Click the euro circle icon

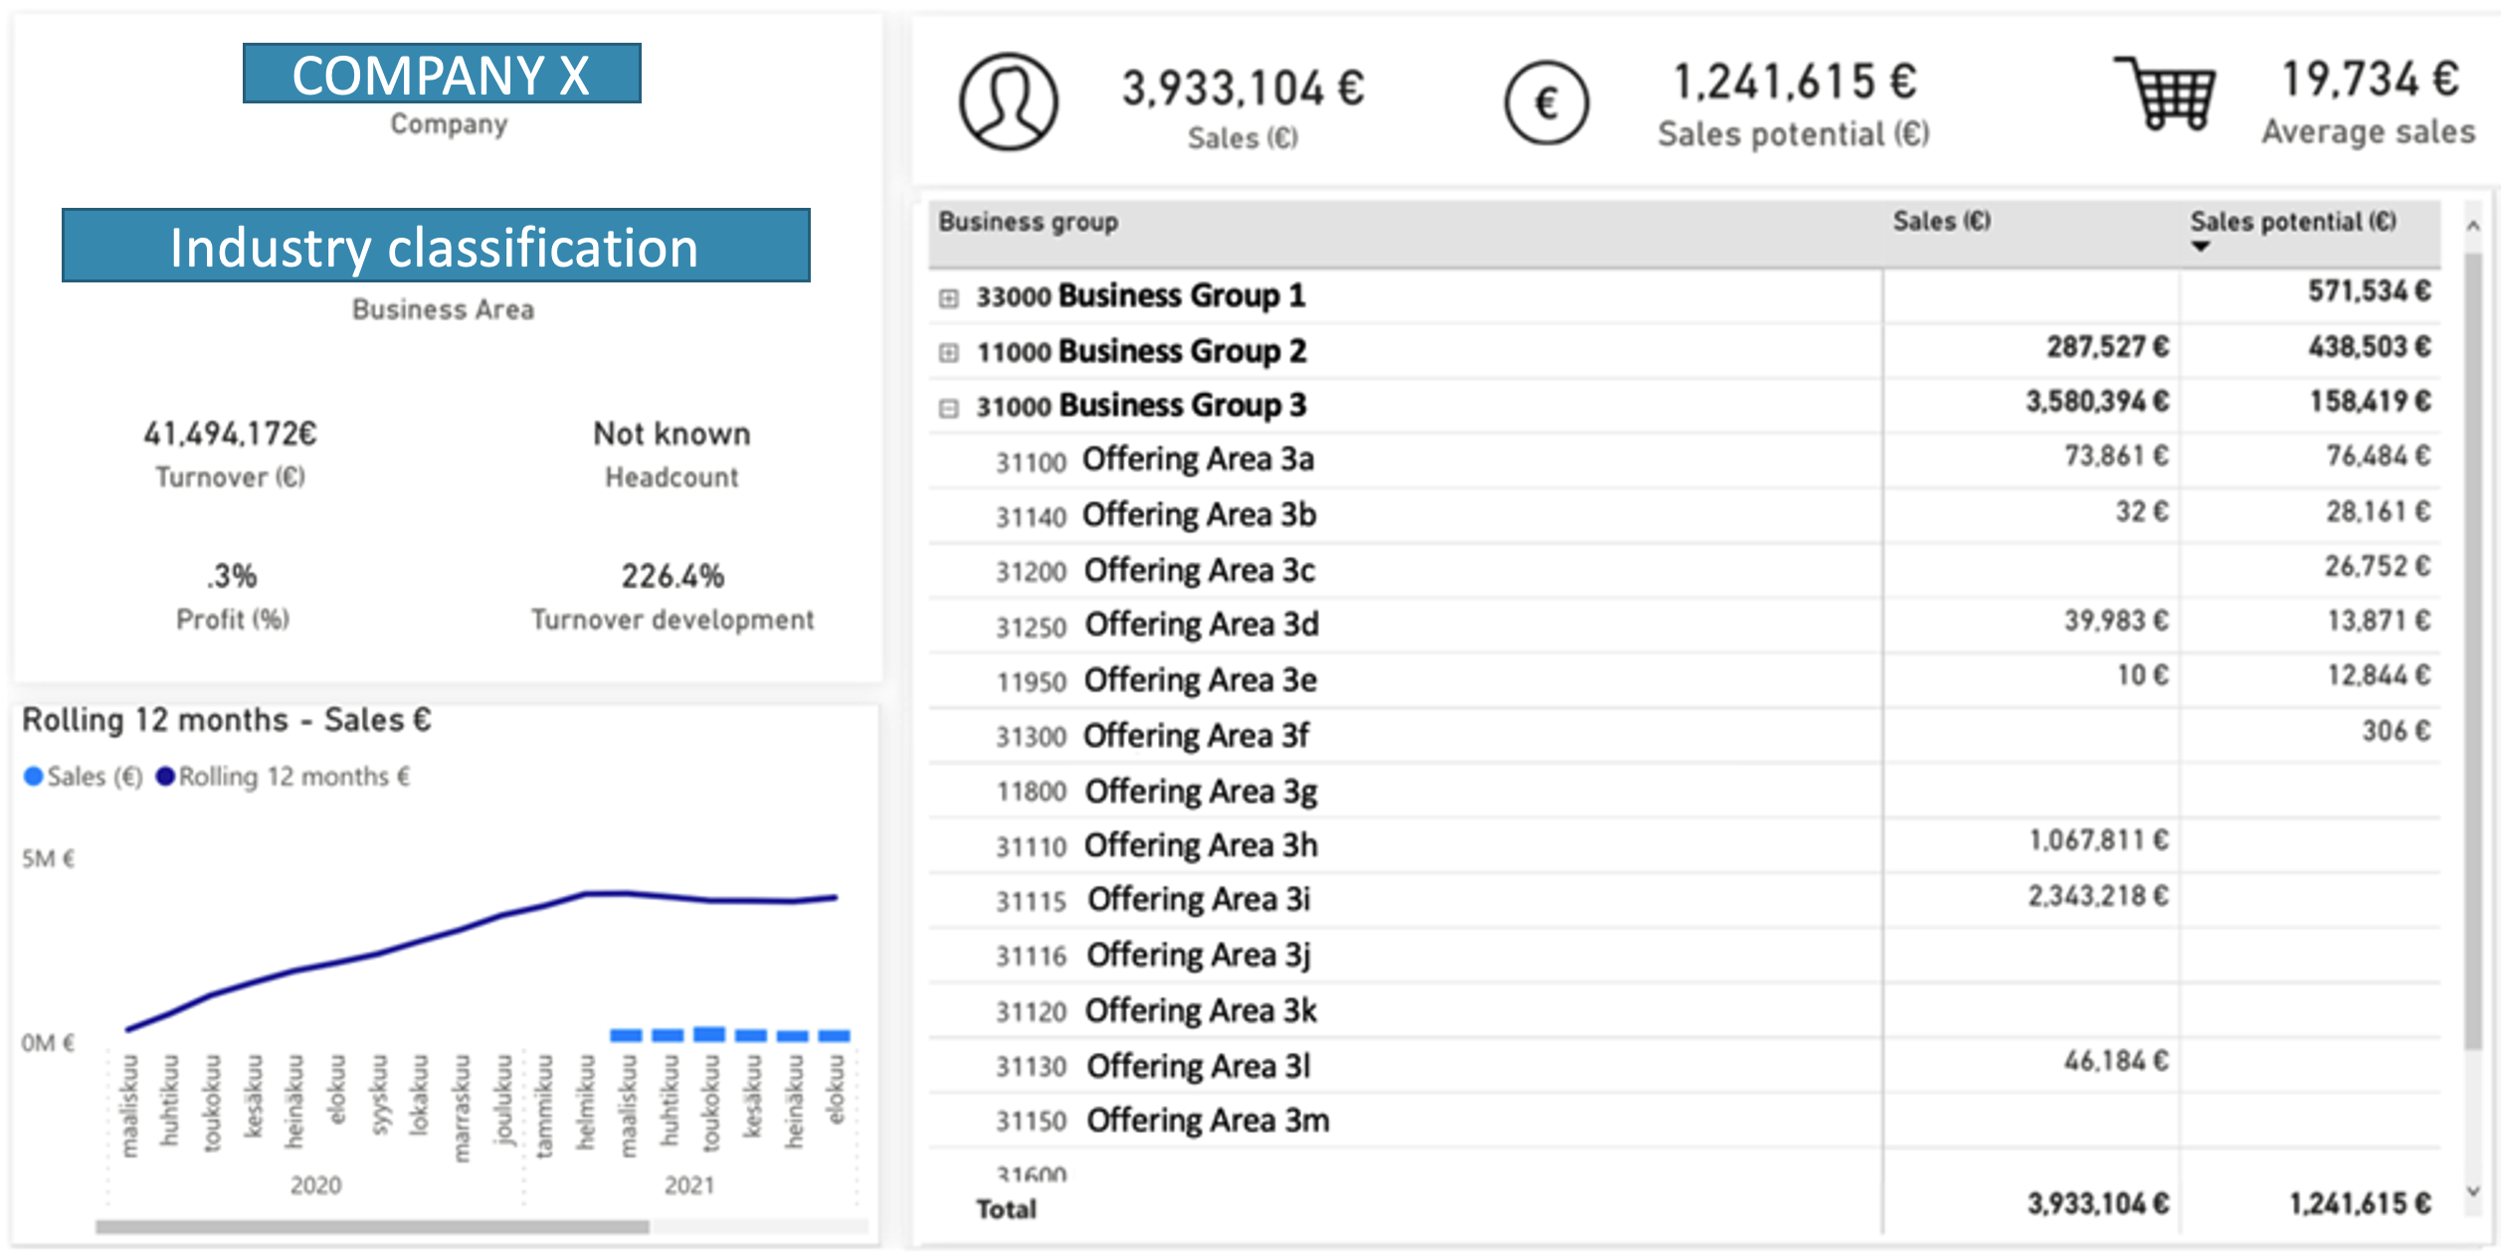(1545, 102)
